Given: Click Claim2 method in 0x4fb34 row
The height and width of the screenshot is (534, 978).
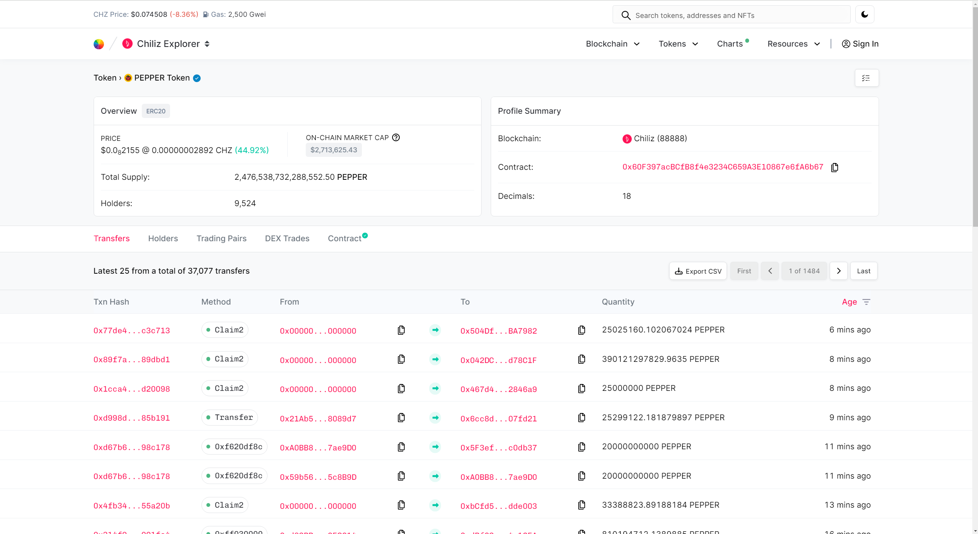Looking at the screenshot, I should [225, 505].
